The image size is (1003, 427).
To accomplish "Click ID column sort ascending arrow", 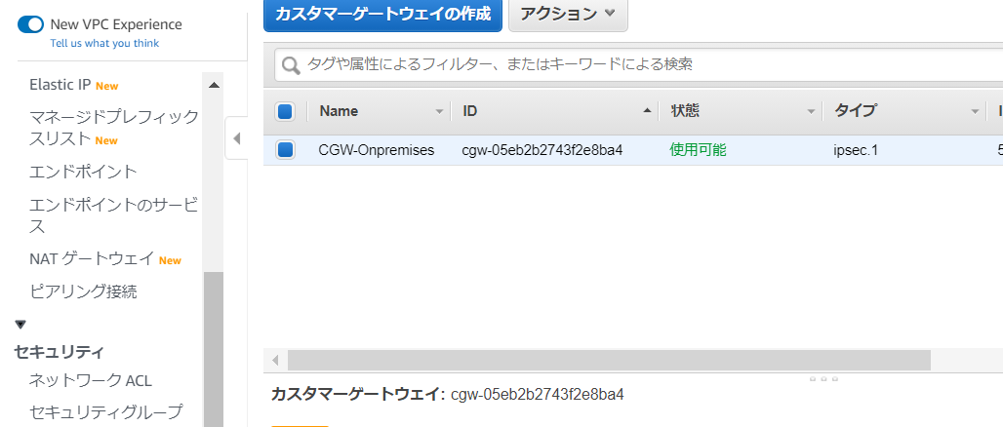I will coord(648,112).
